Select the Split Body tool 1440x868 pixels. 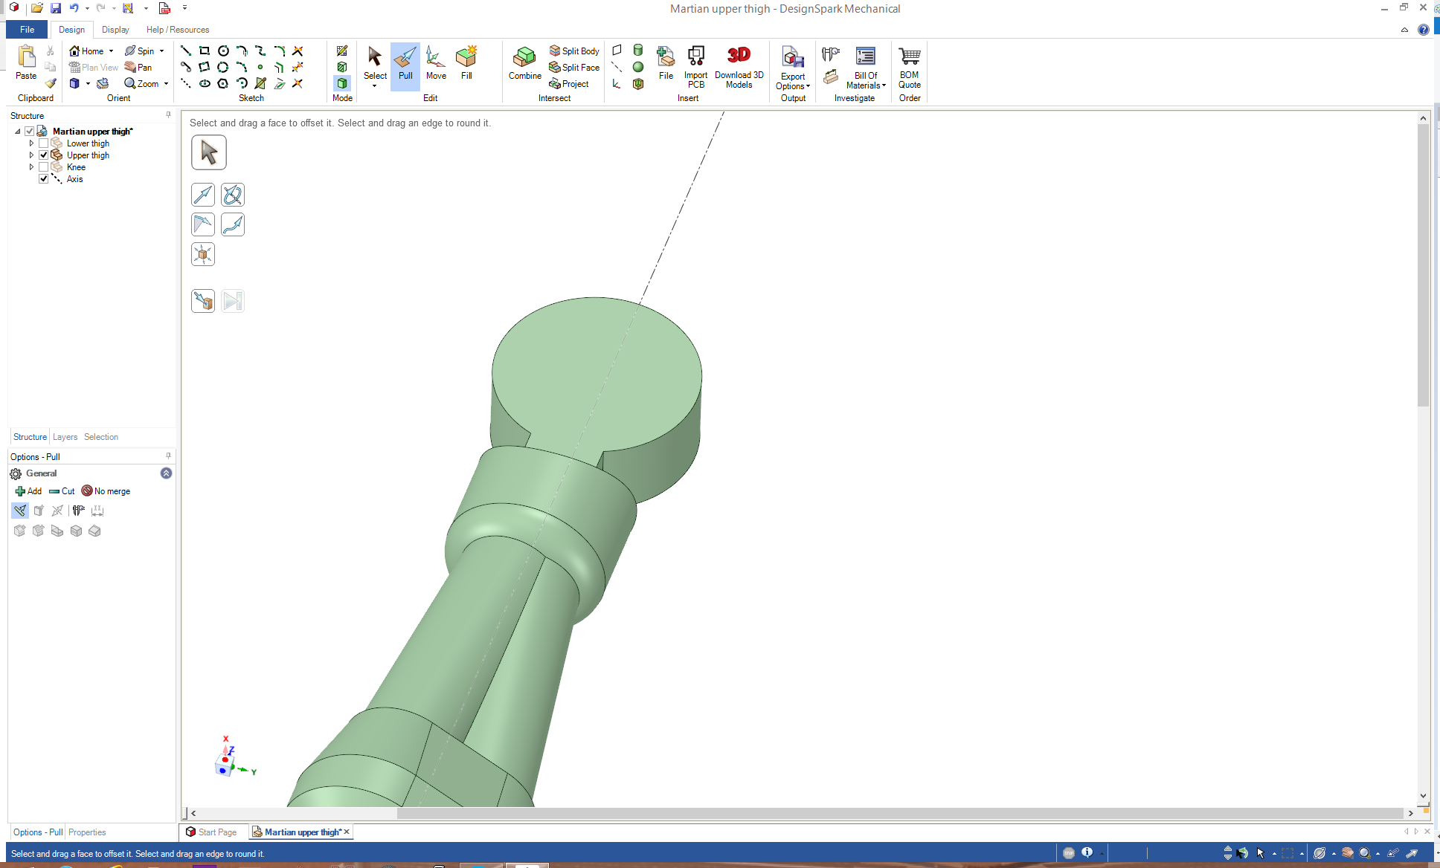click(x=574, y=51)
